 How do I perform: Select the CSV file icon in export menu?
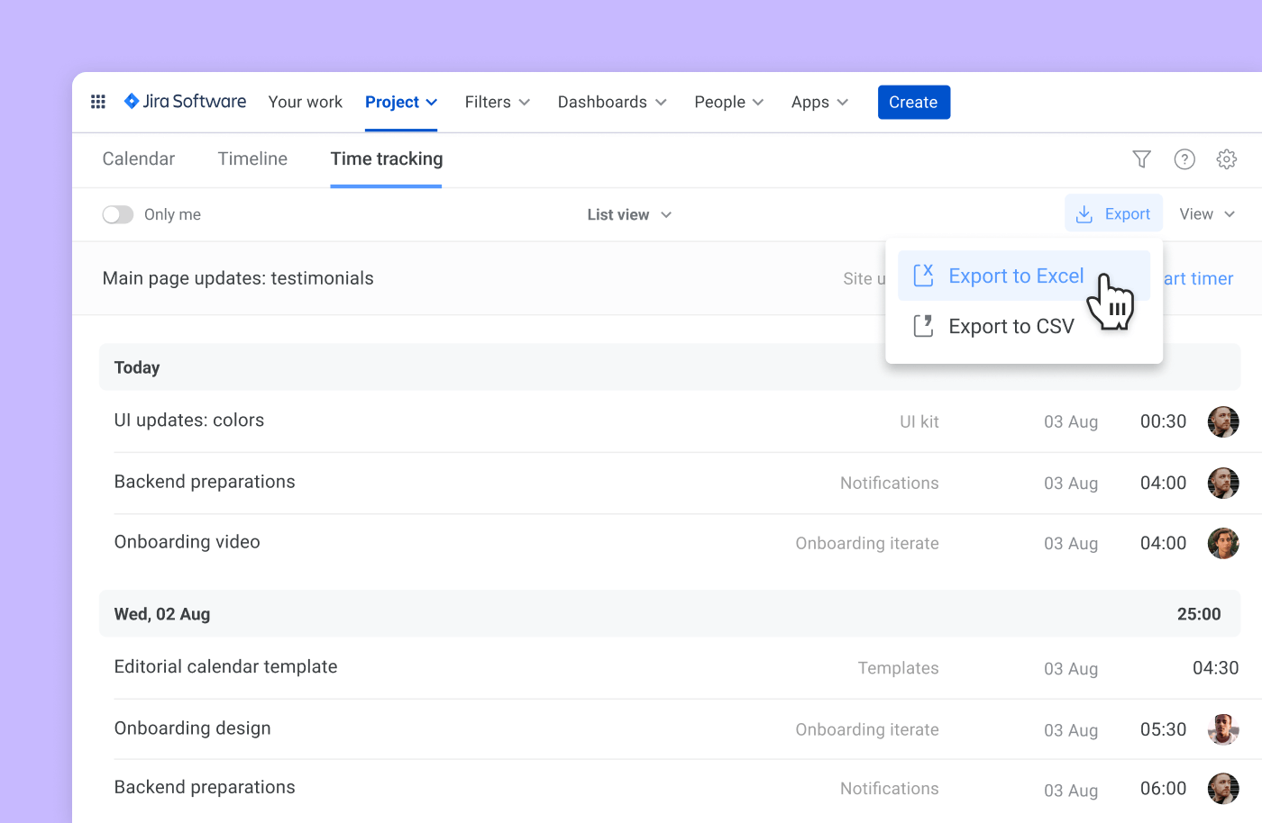(x=922, y=326)
